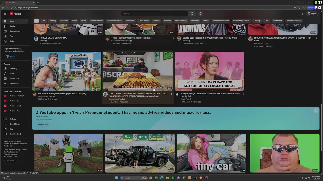323x181 pixels.
Task: Select the All filter chip
Action: [x=36, y=21]
